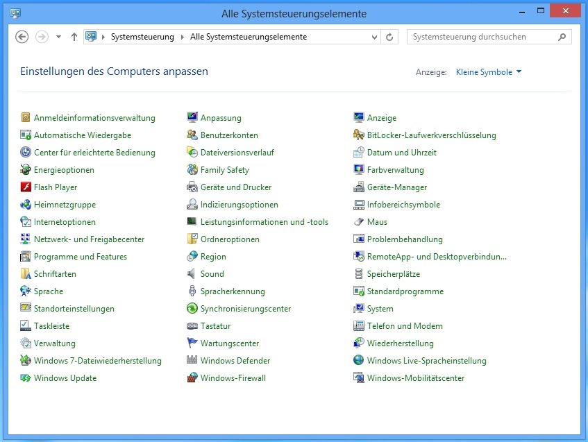Viewport: 588px width, 442px height.
Task: Click the Windows-Firewall brick wall icon
Action: pyautogui.click(x=192, y=377)
